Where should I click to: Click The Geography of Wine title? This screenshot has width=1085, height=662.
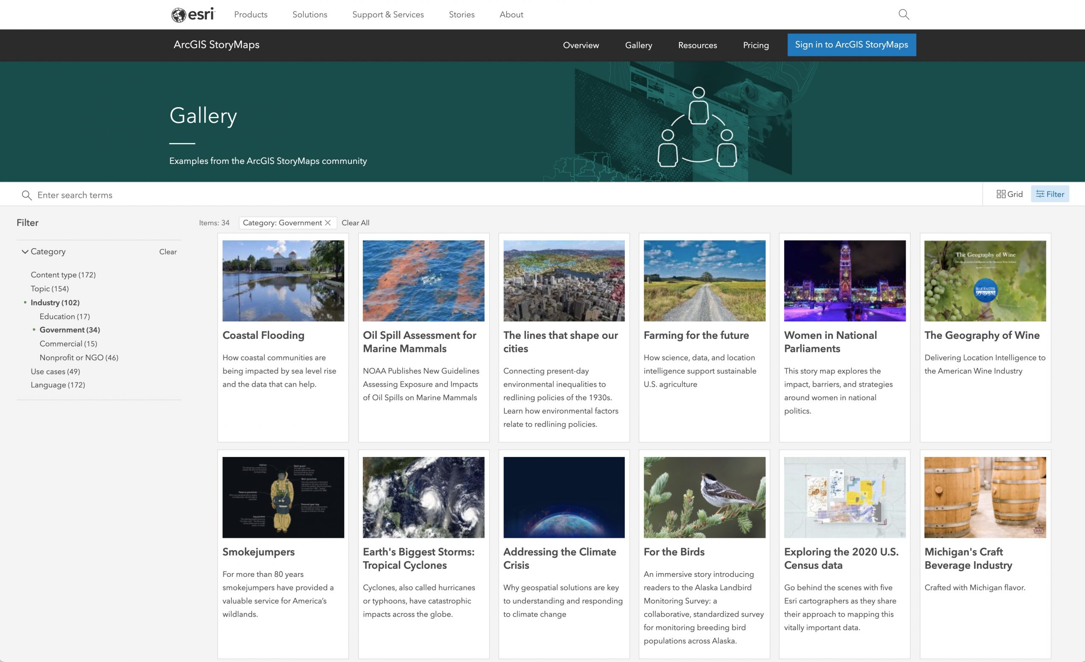coord(982,335)
